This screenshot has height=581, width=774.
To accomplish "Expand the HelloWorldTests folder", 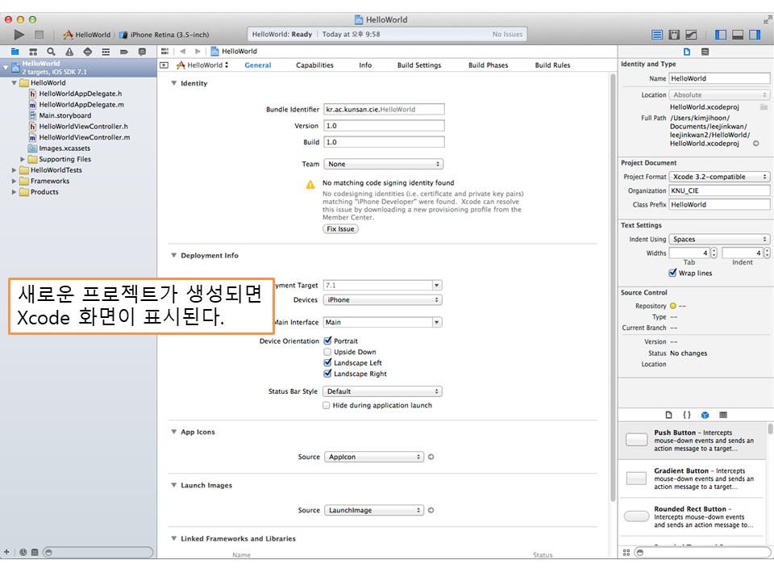I will (15, 170).
